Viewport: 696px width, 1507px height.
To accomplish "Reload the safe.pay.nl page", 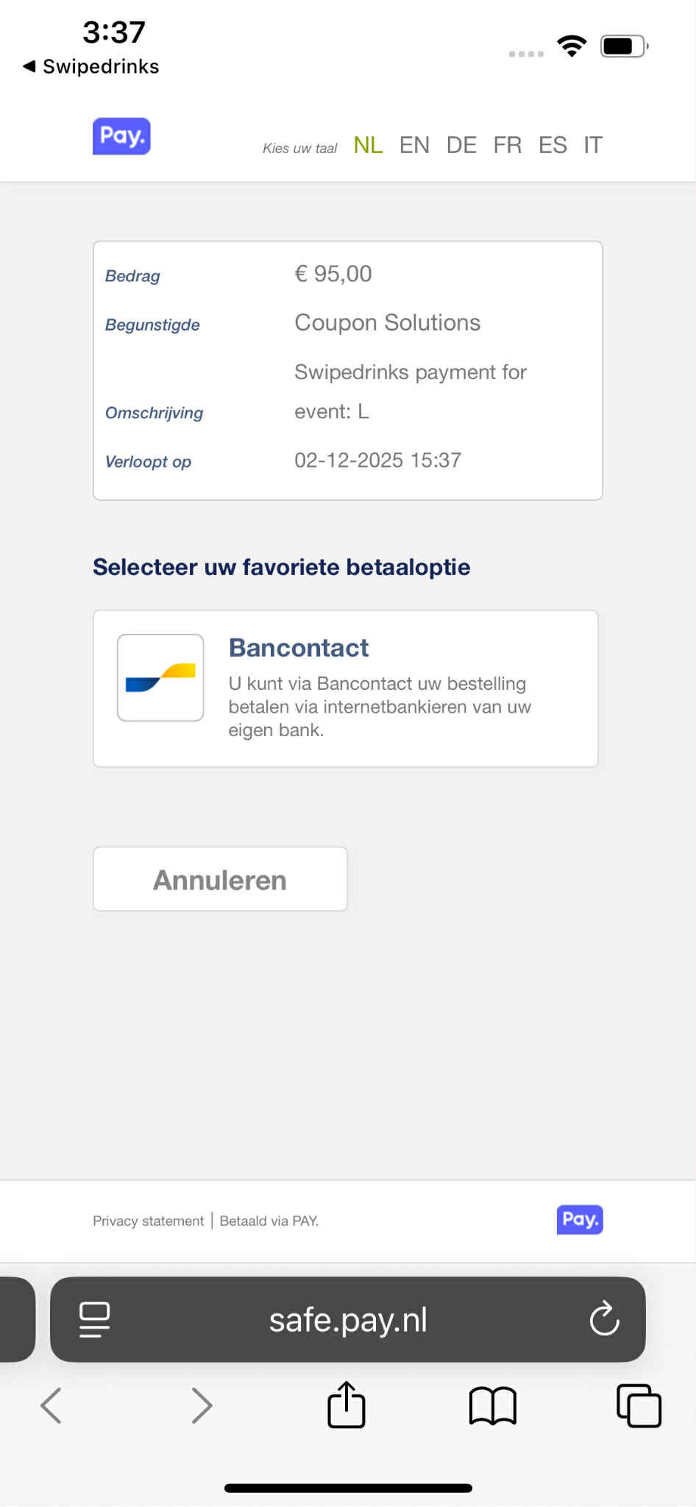I will (604, 1319).
